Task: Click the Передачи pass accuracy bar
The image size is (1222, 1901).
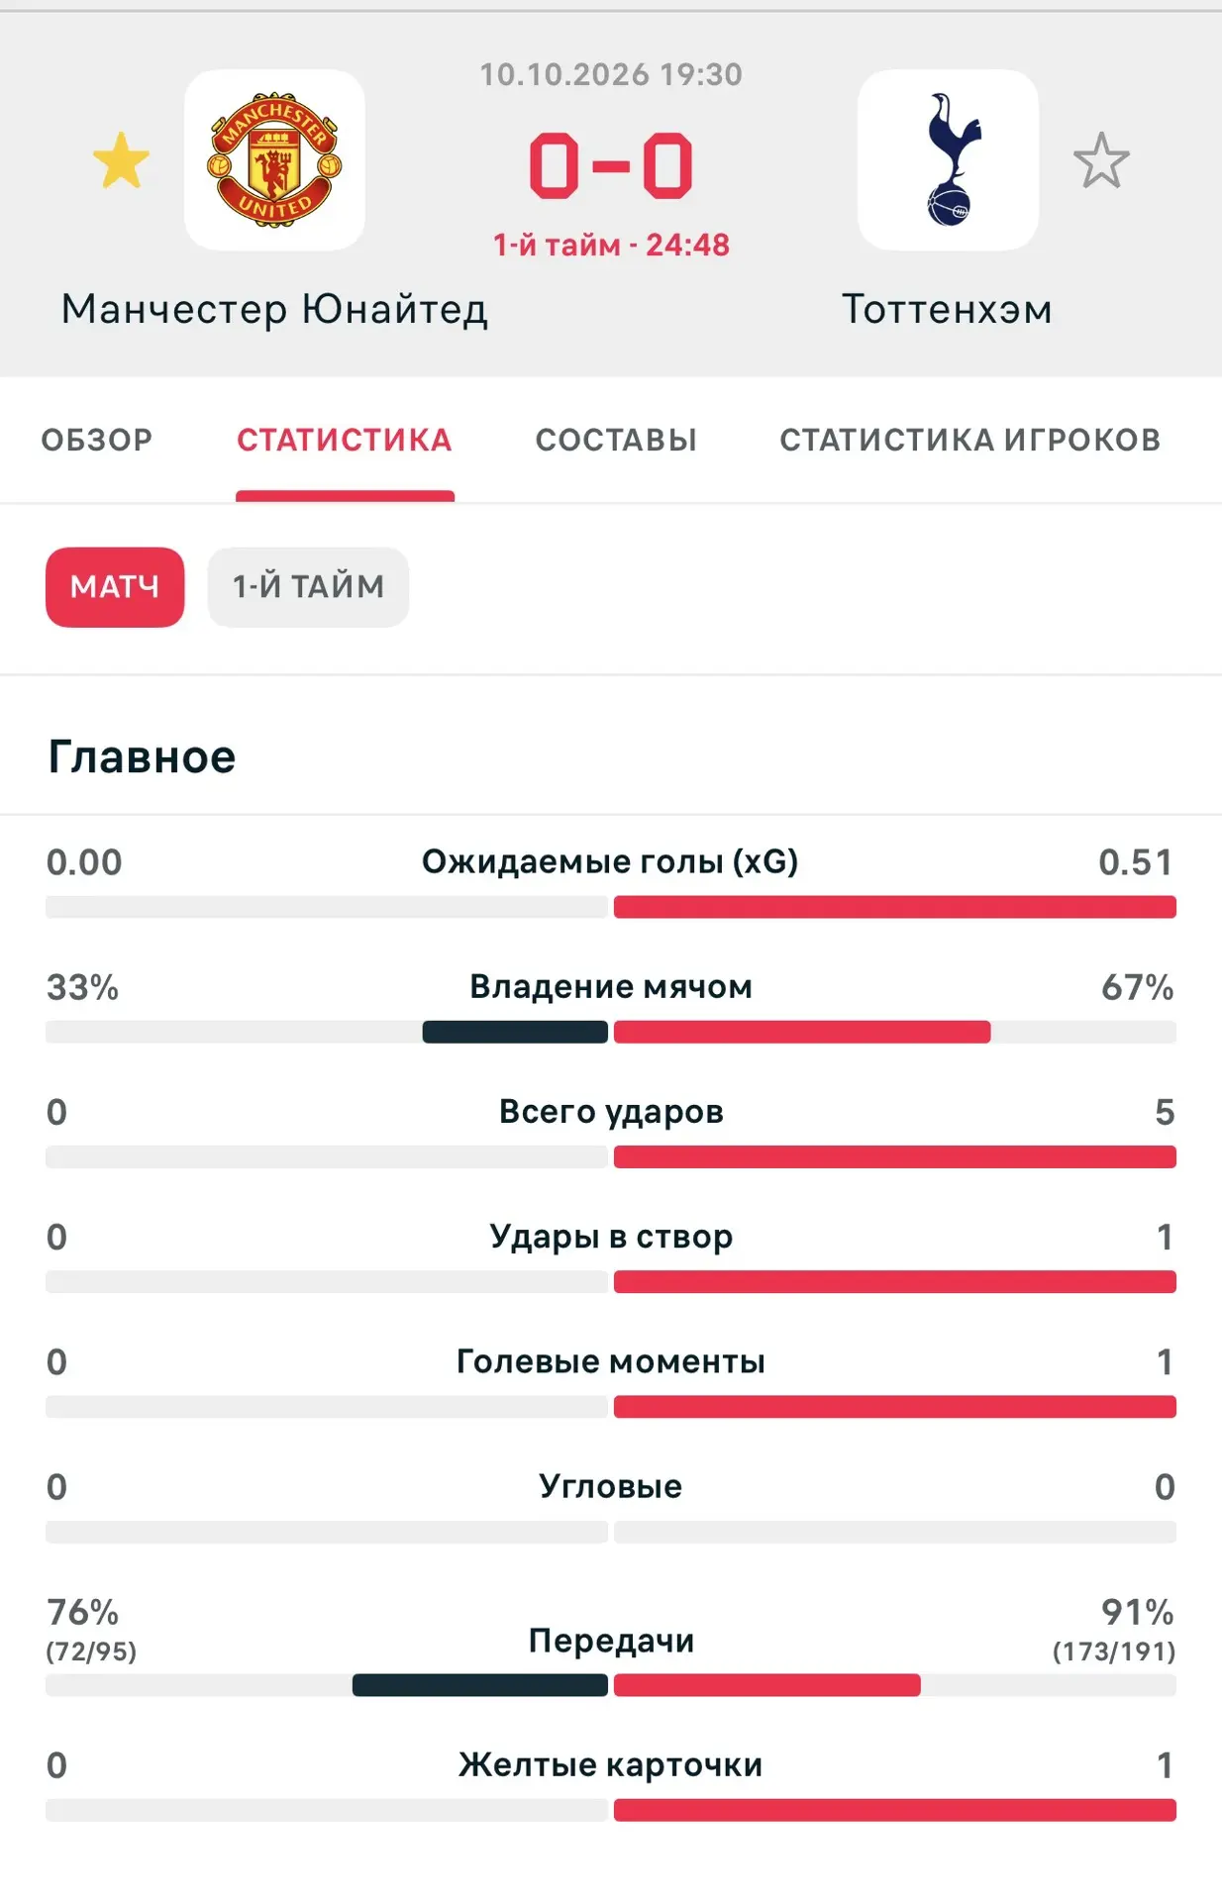Action: (x=611, y=1685)
